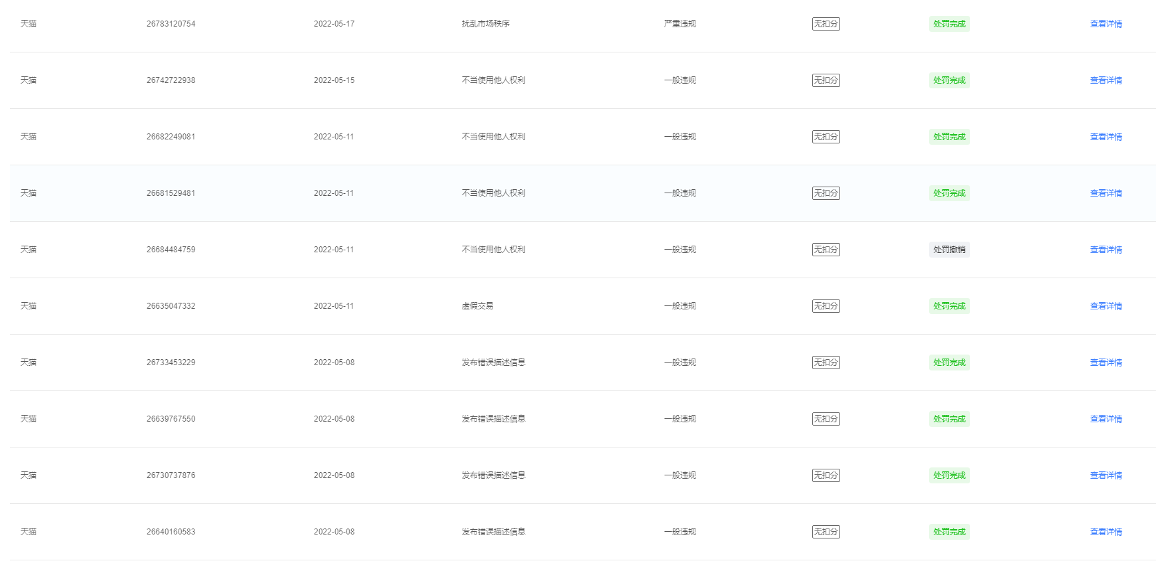
Task: Open 查看详情 for violation 26733453229
Action: click(x=1106, y=363)
